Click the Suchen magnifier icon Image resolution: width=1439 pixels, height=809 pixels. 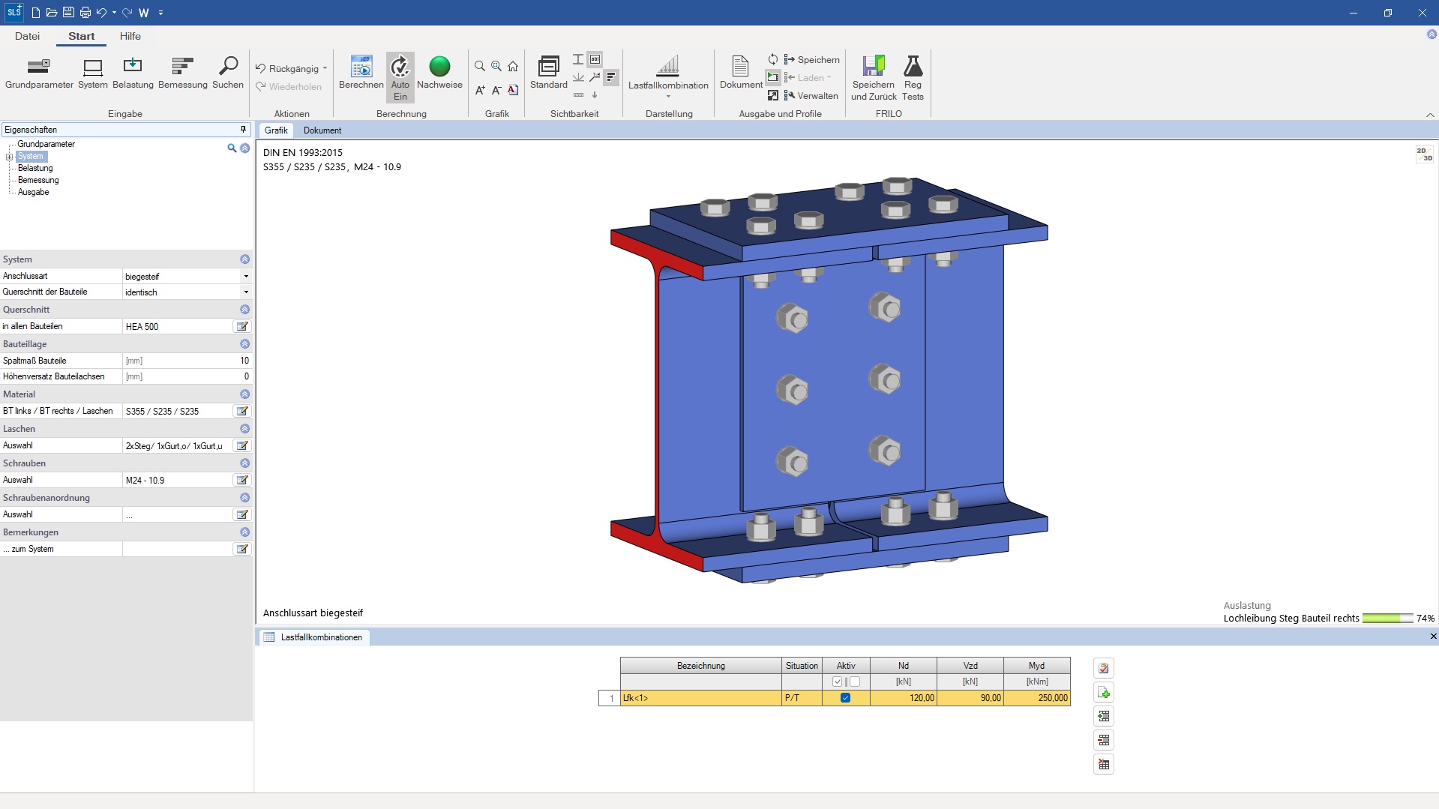coord(228,67)
